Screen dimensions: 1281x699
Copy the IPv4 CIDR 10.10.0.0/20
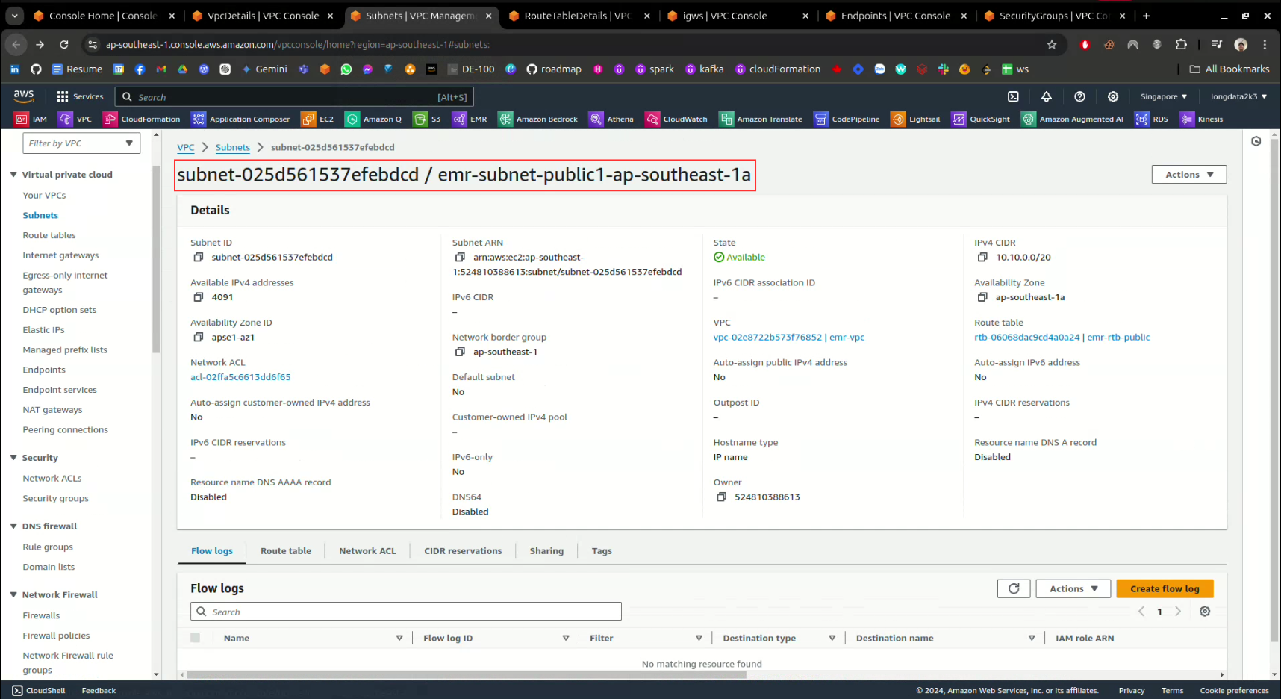[x=982, y=258]
